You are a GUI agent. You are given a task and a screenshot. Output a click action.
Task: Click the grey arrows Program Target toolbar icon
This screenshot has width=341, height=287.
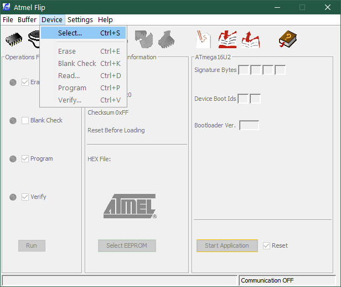(144, 39)
